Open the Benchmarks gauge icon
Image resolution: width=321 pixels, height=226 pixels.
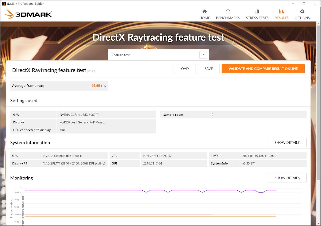click(228, 11)
